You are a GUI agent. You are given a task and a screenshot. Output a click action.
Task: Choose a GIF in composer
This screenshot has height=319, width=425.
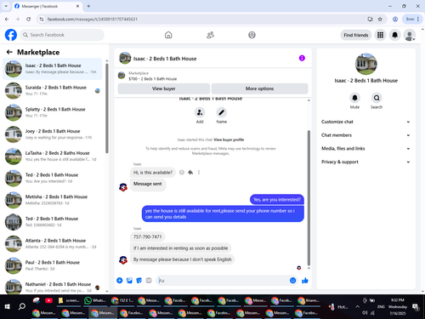(x=149, y=281)
